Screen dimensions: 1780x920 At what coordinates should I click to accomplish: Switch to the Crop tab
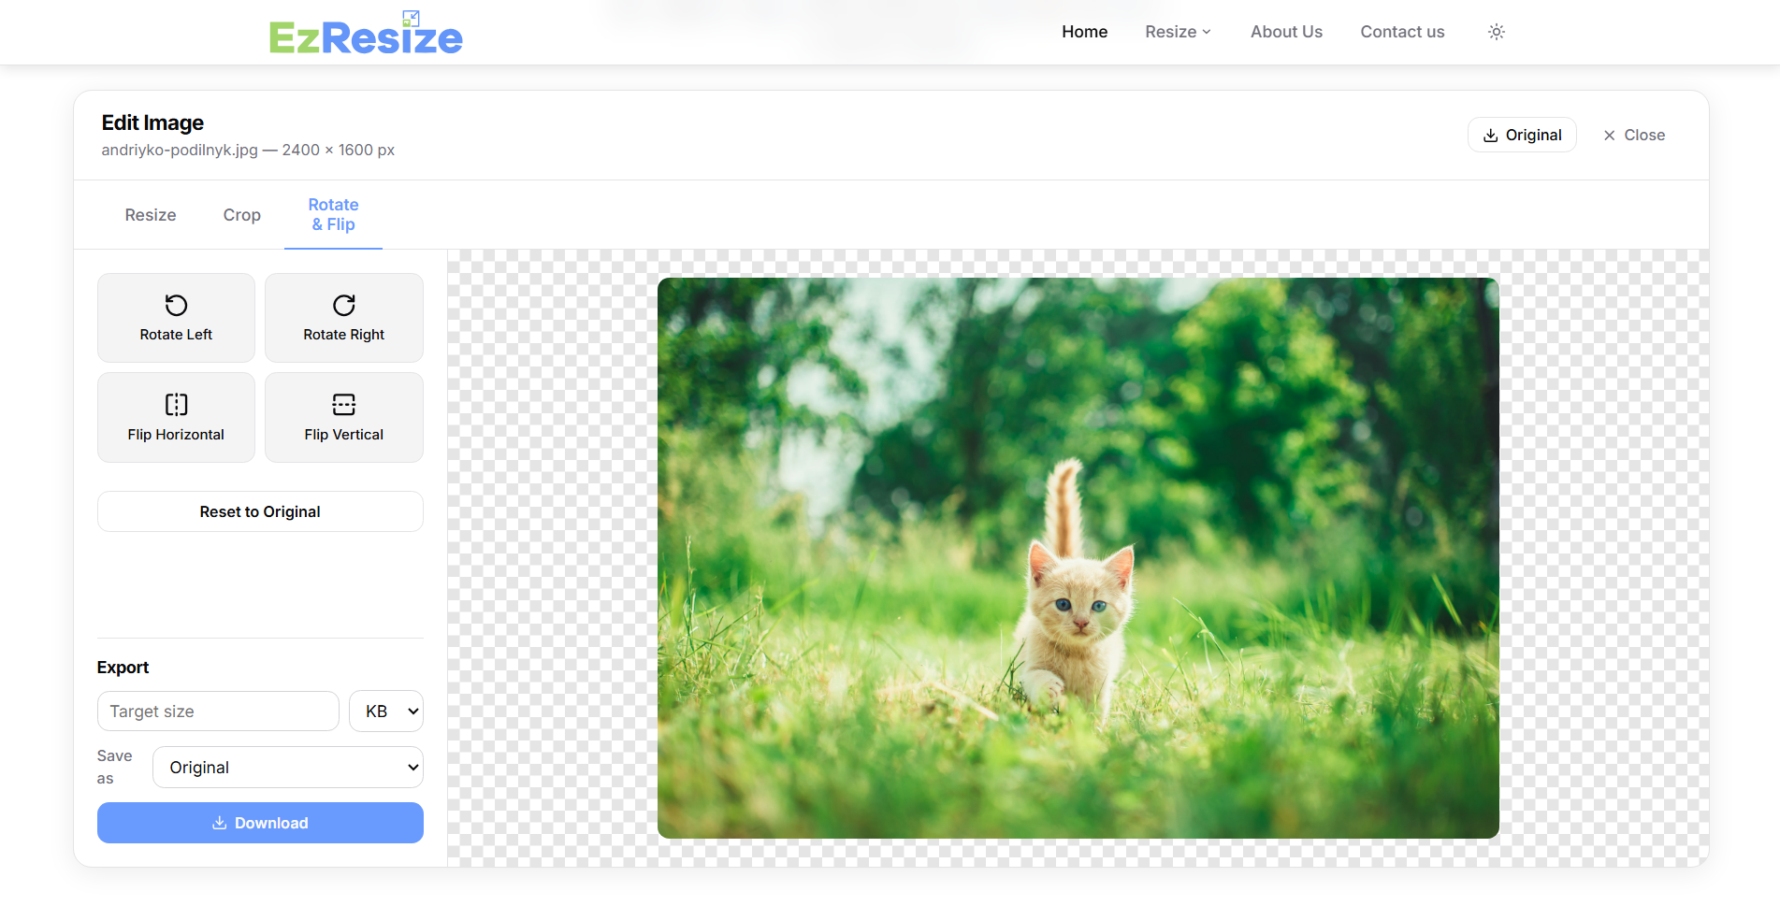coord(242,215)
